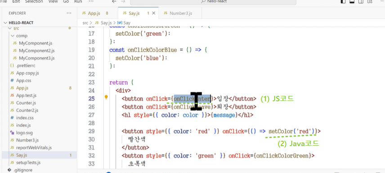
Task: Click the 초록색 text on line 33
Action: pyautogui.click(x=137, y=164)
